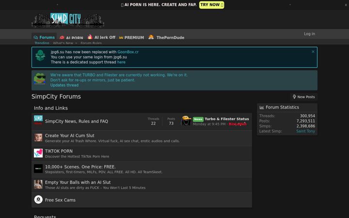Click the icon beside ThePornDude
This screenshot has width=349, height=218.
tap(151, 37)
